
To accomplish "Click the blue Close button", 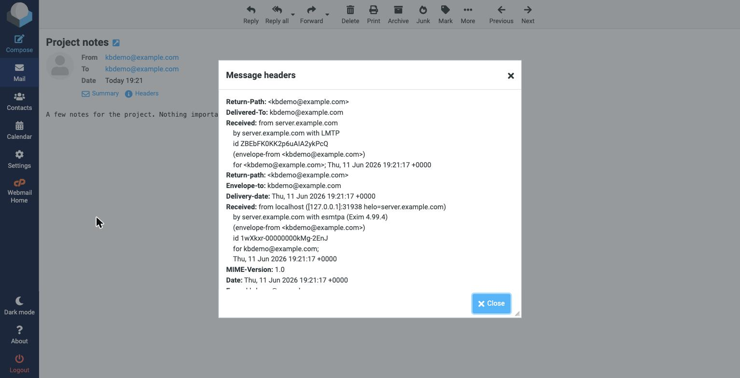I will pos(491,304).
